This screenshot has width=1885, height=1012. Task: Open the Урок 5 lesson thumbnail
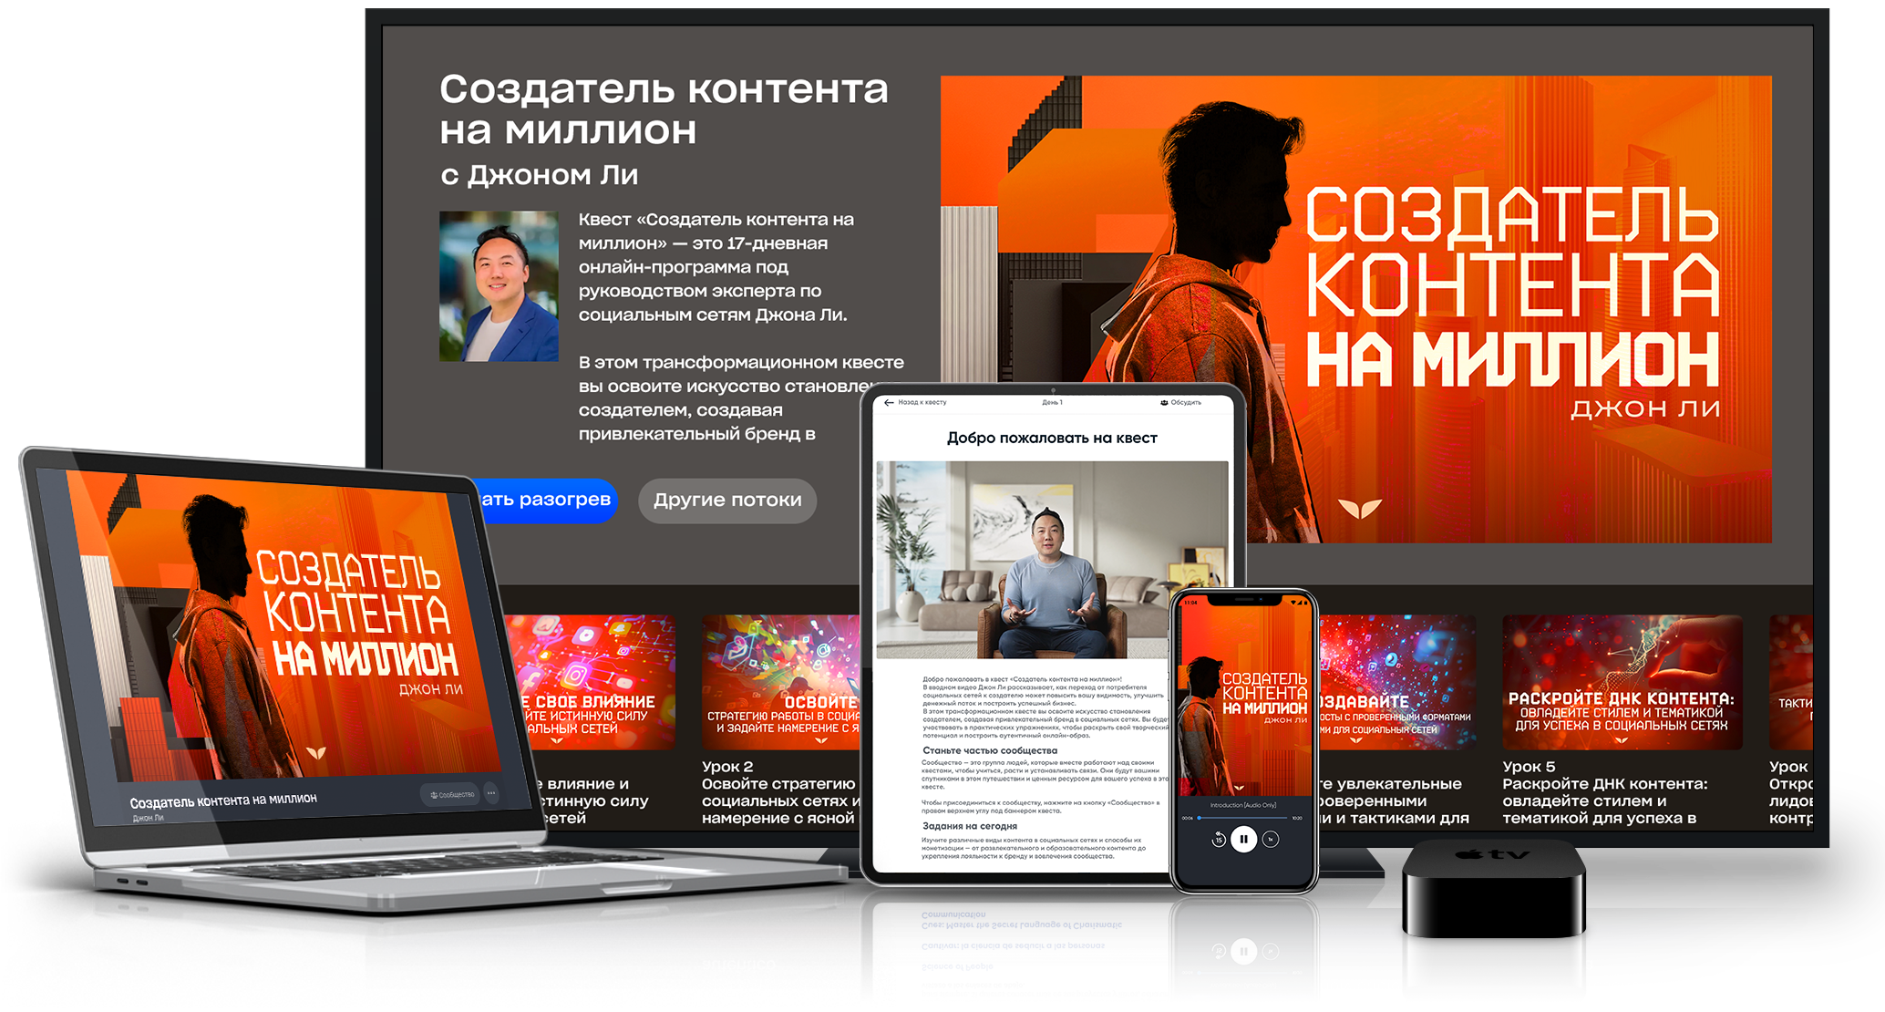[x=1622, y=682]
